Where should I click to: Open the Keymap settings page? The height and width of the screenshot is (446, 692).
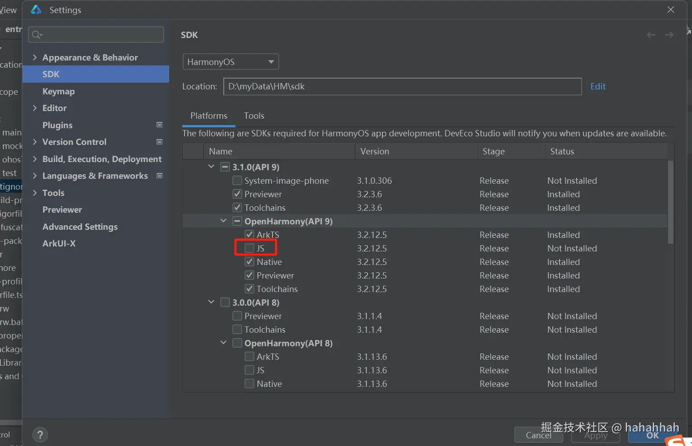58,91
